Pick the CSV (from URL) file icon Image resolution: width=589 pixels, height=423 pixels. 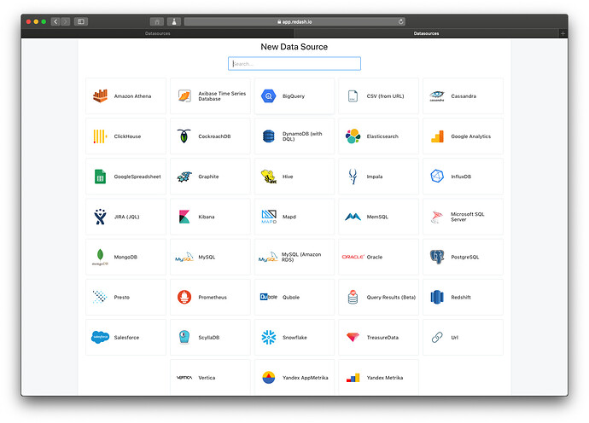click(x=353, y=96)
